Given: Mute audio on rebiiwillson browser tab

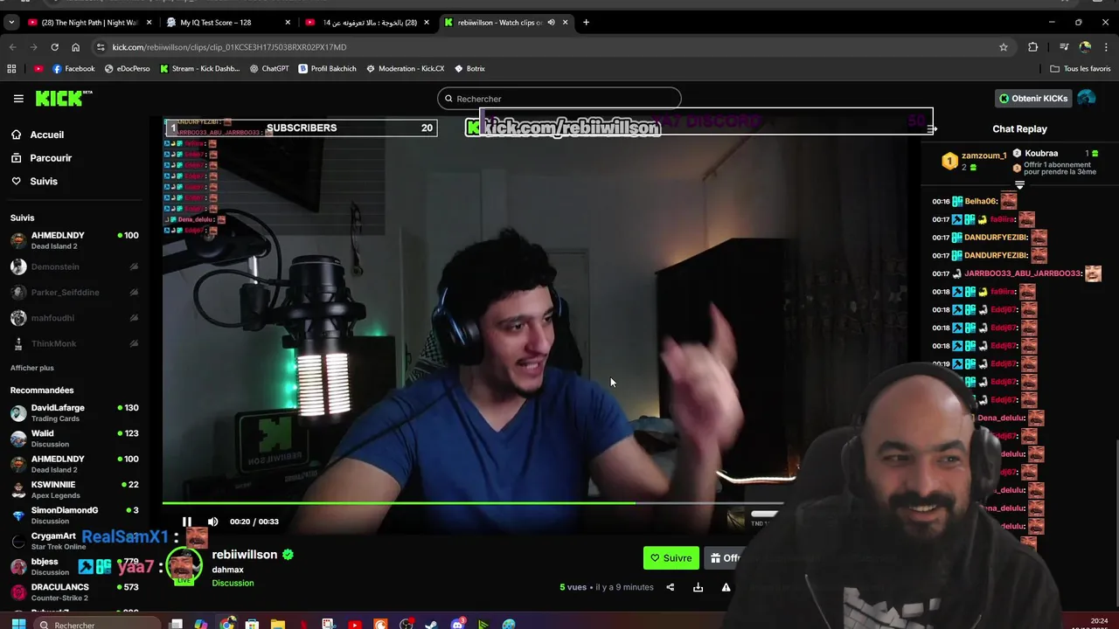Looking at the screenshot, I should click(551, 23).
